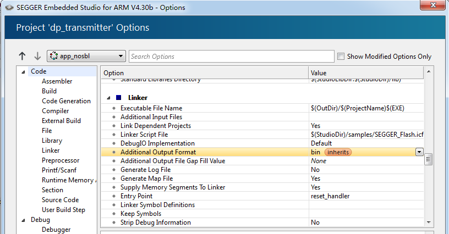Click the Yes value of Generate Map File

click(x=315, y=179)
